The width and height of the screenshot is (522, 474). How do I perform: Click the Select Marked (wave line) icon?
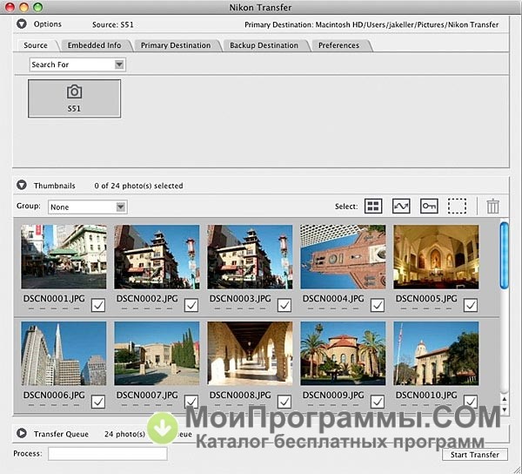click(401, 206)
